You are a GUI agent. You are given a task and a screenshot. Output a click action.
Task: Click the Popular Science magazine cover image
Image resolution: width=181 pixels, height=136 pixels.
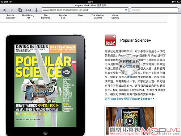point(45,86)
